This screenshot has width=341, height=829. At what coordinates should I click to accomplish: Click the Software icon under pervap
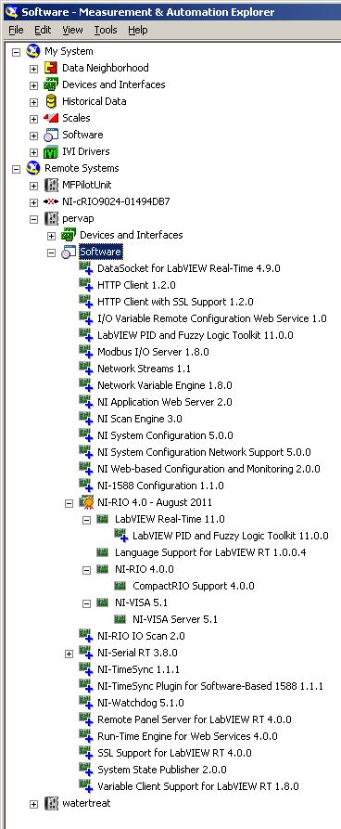tap(68, 252)
